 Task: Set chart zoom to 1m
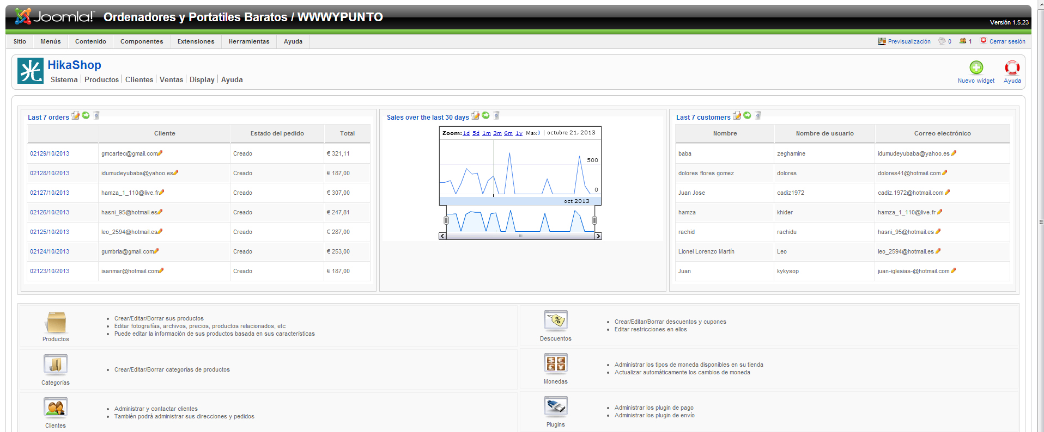click(487, 133)
